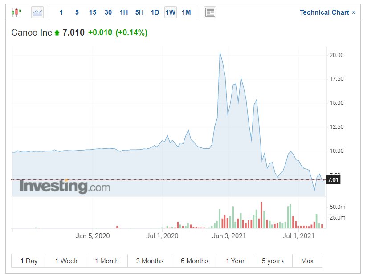367x277 pixels.
Task: Select the area chart type icon
Action: [37, 12]
